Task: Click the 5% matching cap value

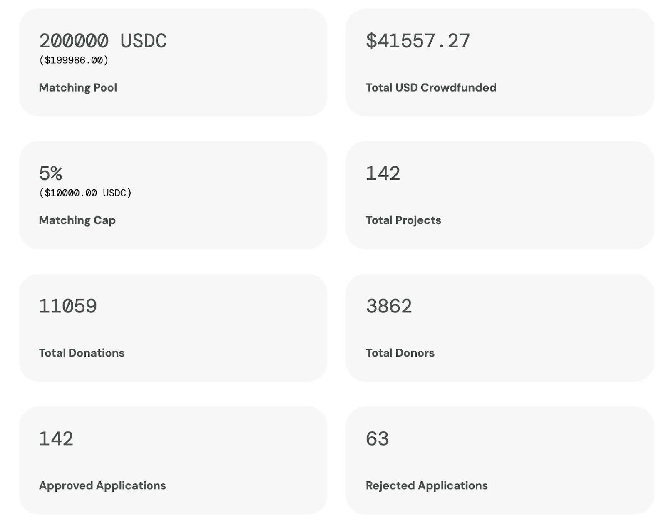Action: (51, 173)
